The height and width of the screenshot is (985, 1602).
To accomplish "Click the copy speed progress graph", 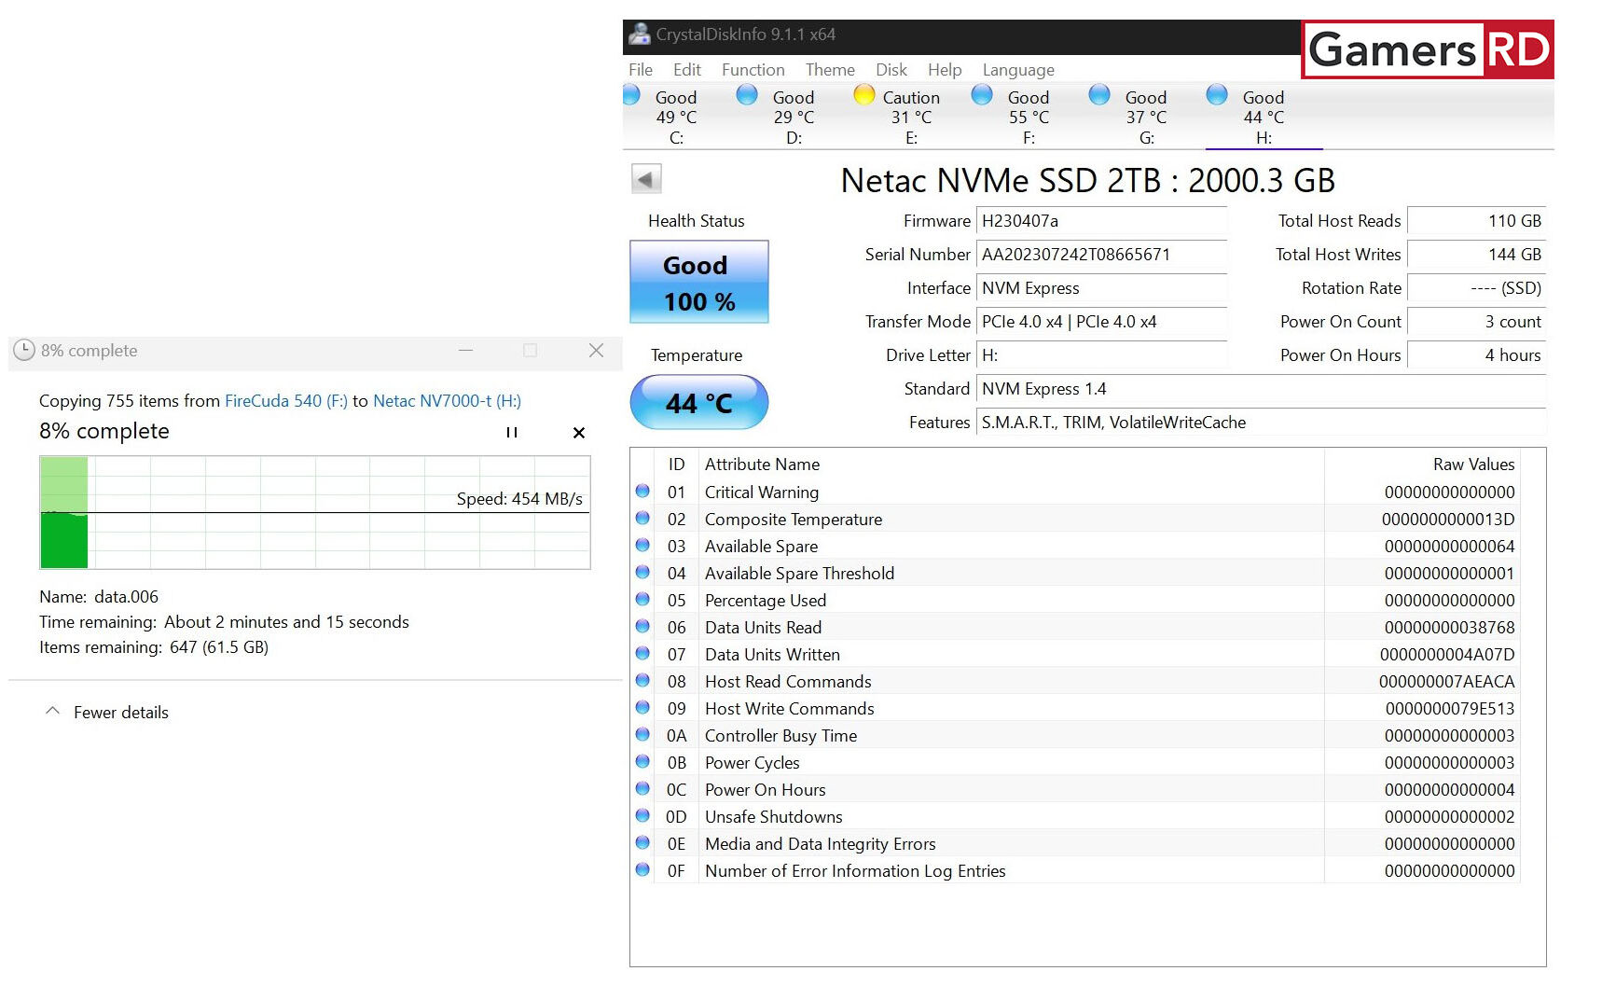I will coord(315,512).
